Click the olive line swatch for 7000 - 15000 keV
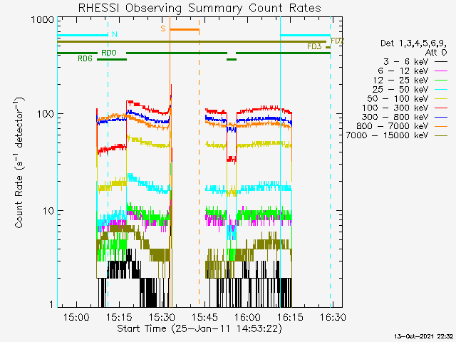The image size is (456, 342). pyautogui.click(x=441, y=136)
